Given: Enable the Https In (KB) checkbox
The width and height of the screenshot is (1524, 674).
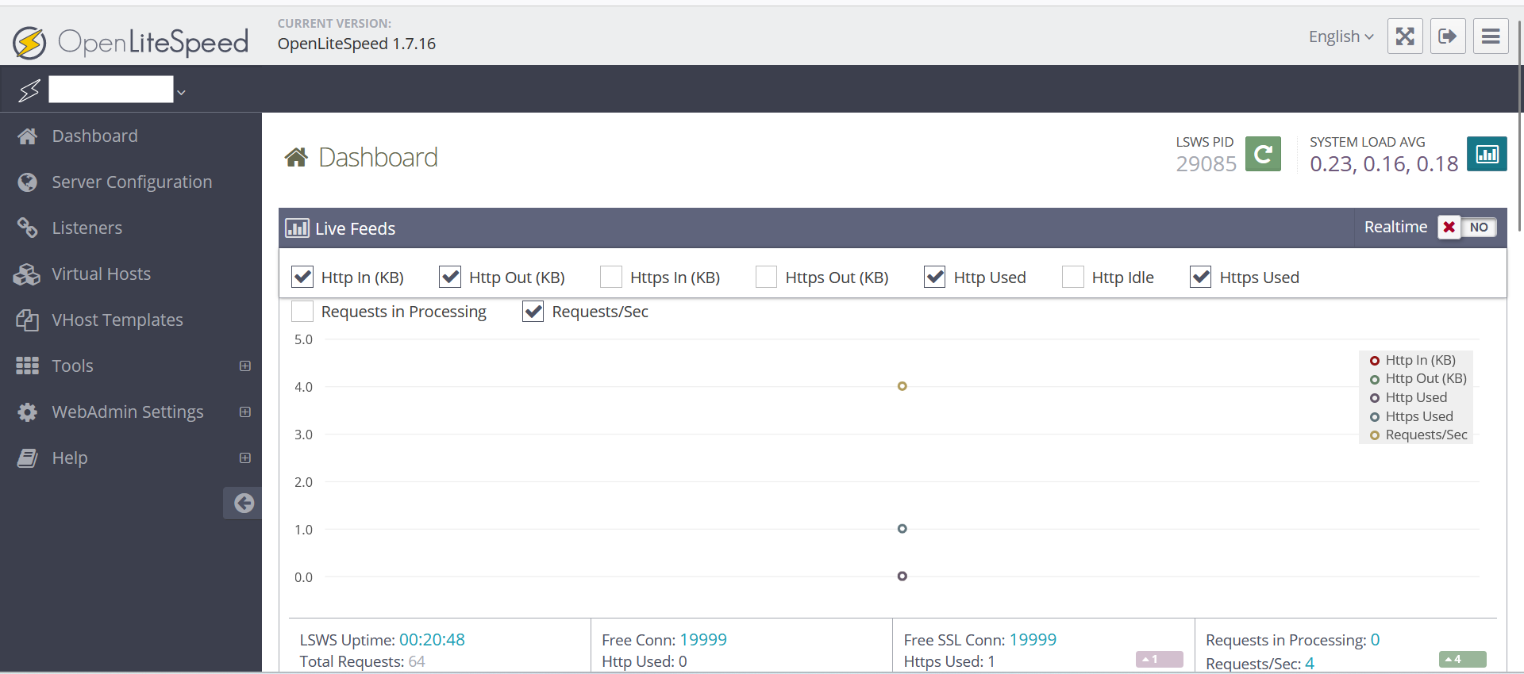Looking at the screenshot, I should coord(611,277).
